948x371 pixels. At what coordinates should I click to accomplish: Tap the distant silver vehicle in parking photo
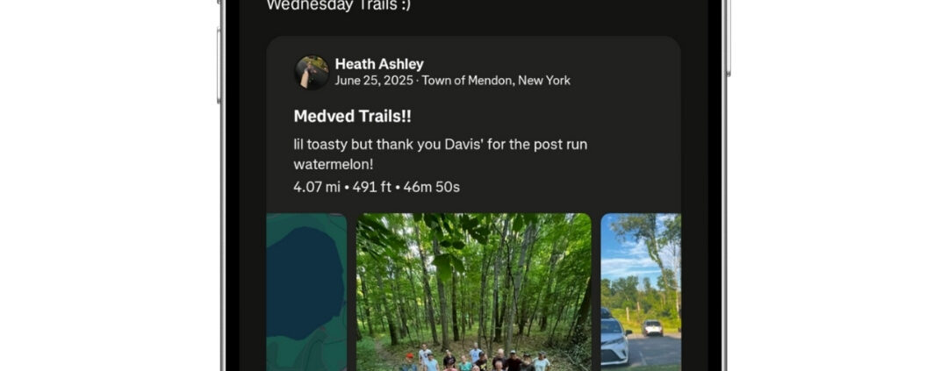[x=652, y=327]
